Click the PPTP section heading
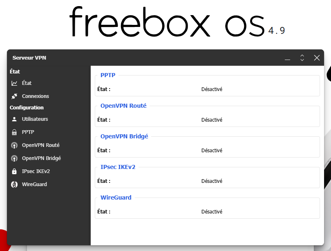The image size is (331, 251). [108, 75]
